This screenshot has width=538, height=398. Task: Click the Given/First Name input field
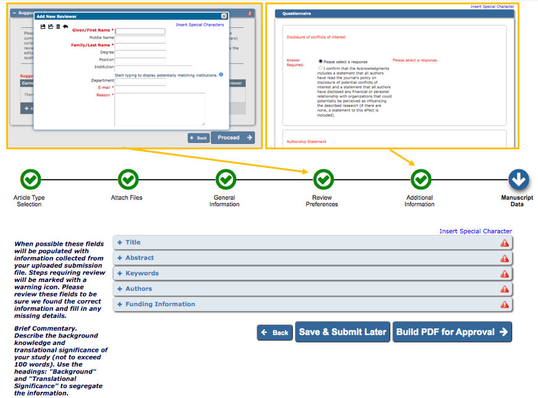(x=140, y=31)
